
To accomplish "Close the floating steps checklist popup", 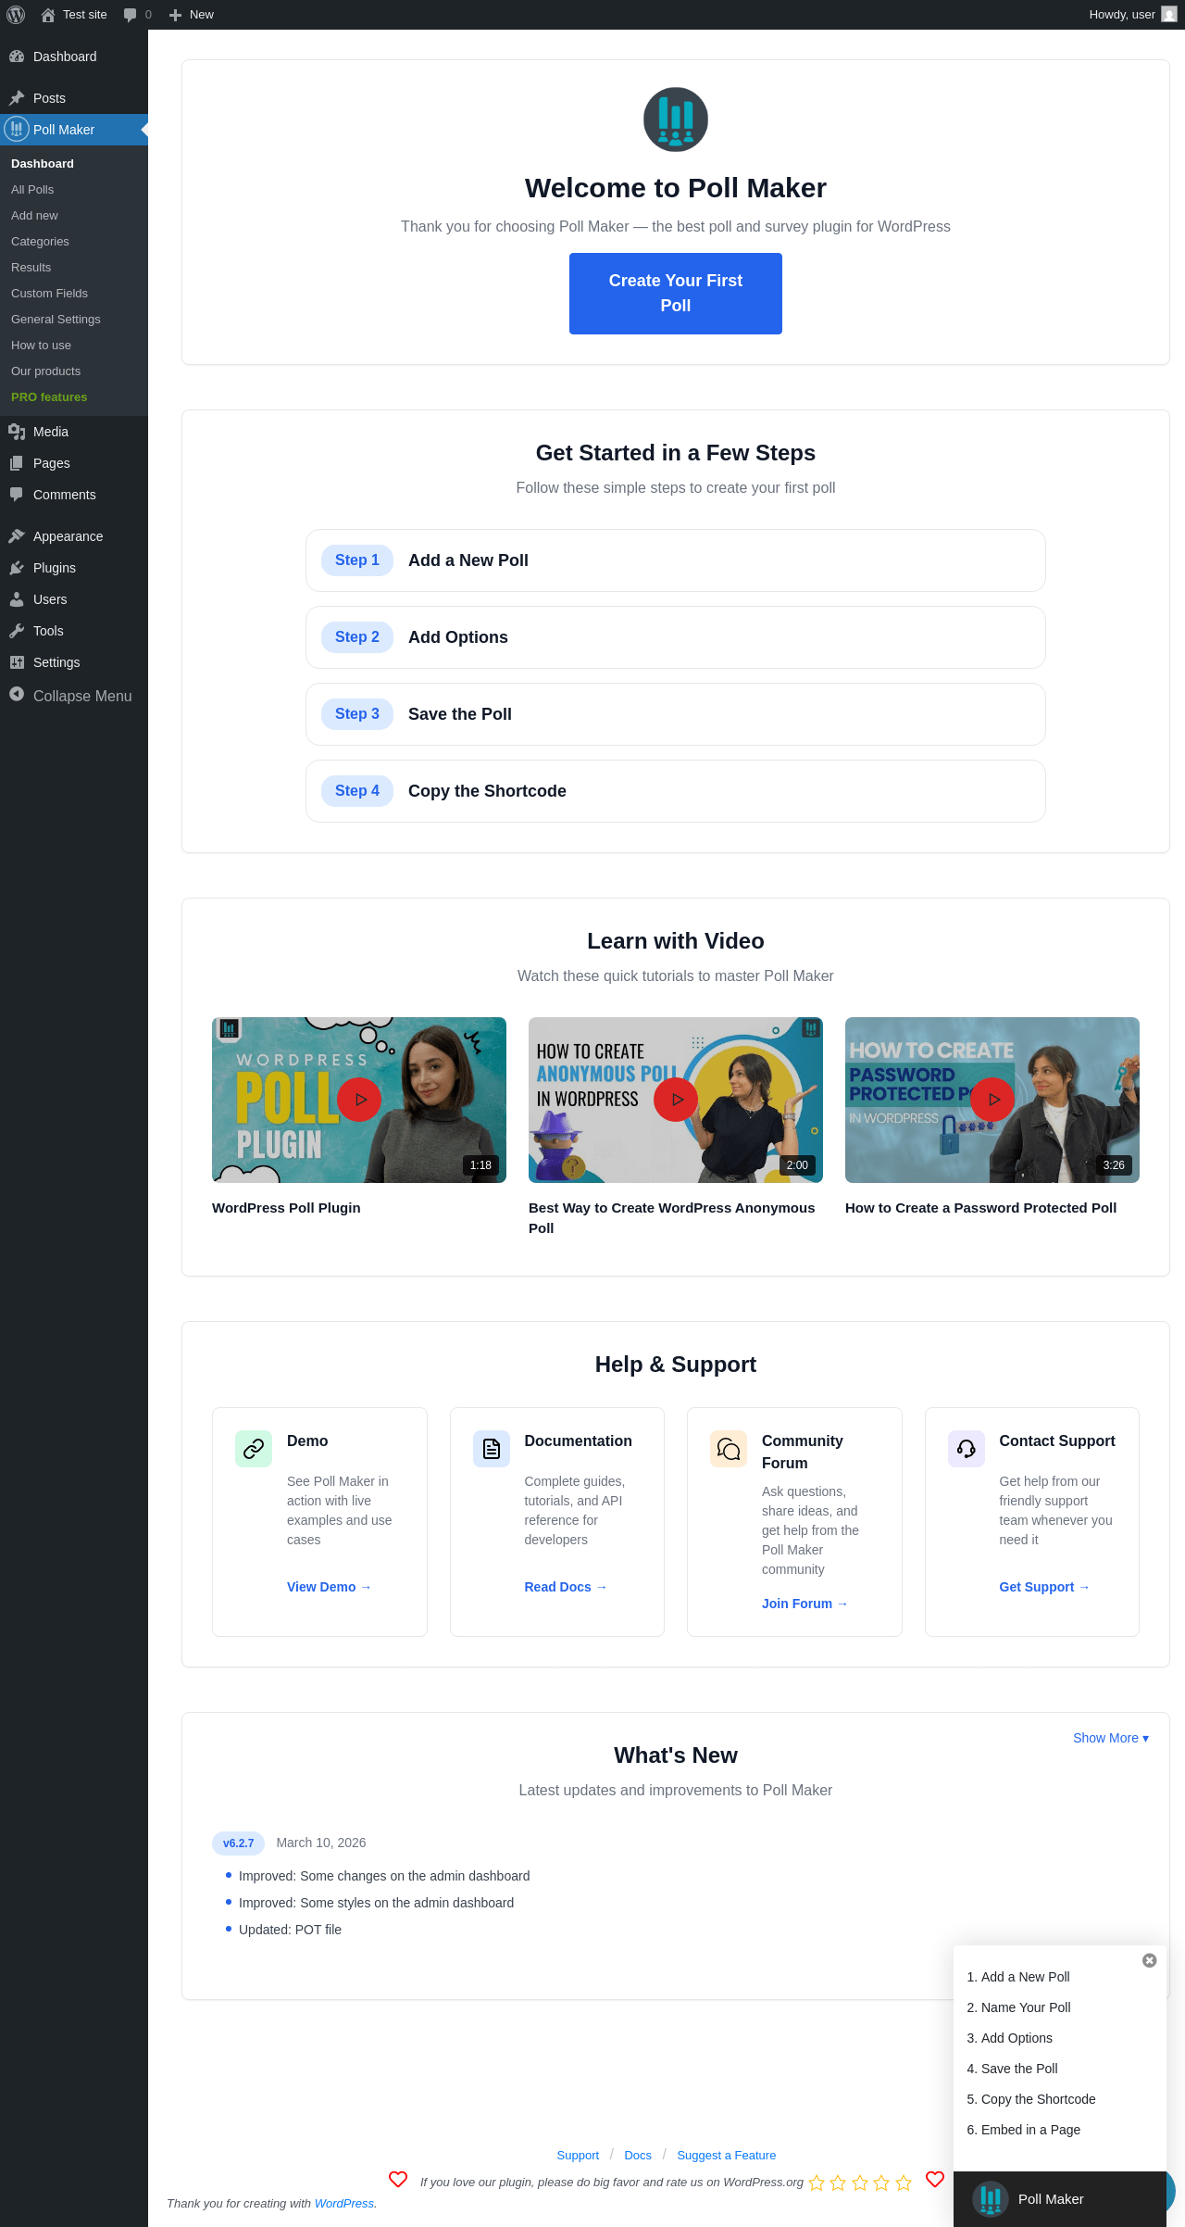I will coord(1150,1960).
